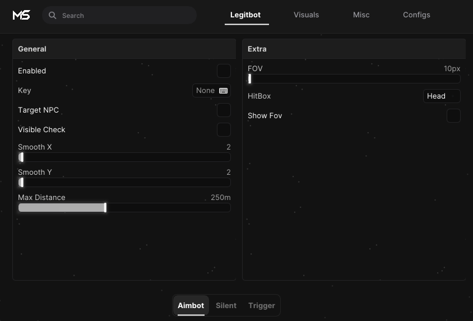The width and height of the screenshot is (473, 321).
Task: Toggle the Target NPC checkbox
Action: 224,110
